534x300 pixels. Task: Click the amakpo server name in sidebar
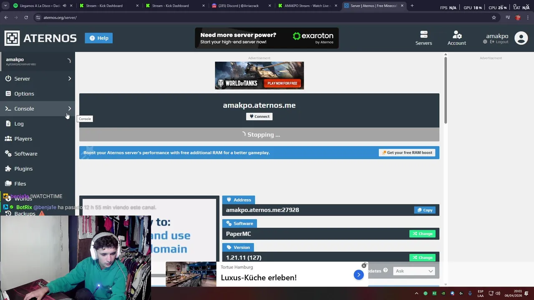15,60
